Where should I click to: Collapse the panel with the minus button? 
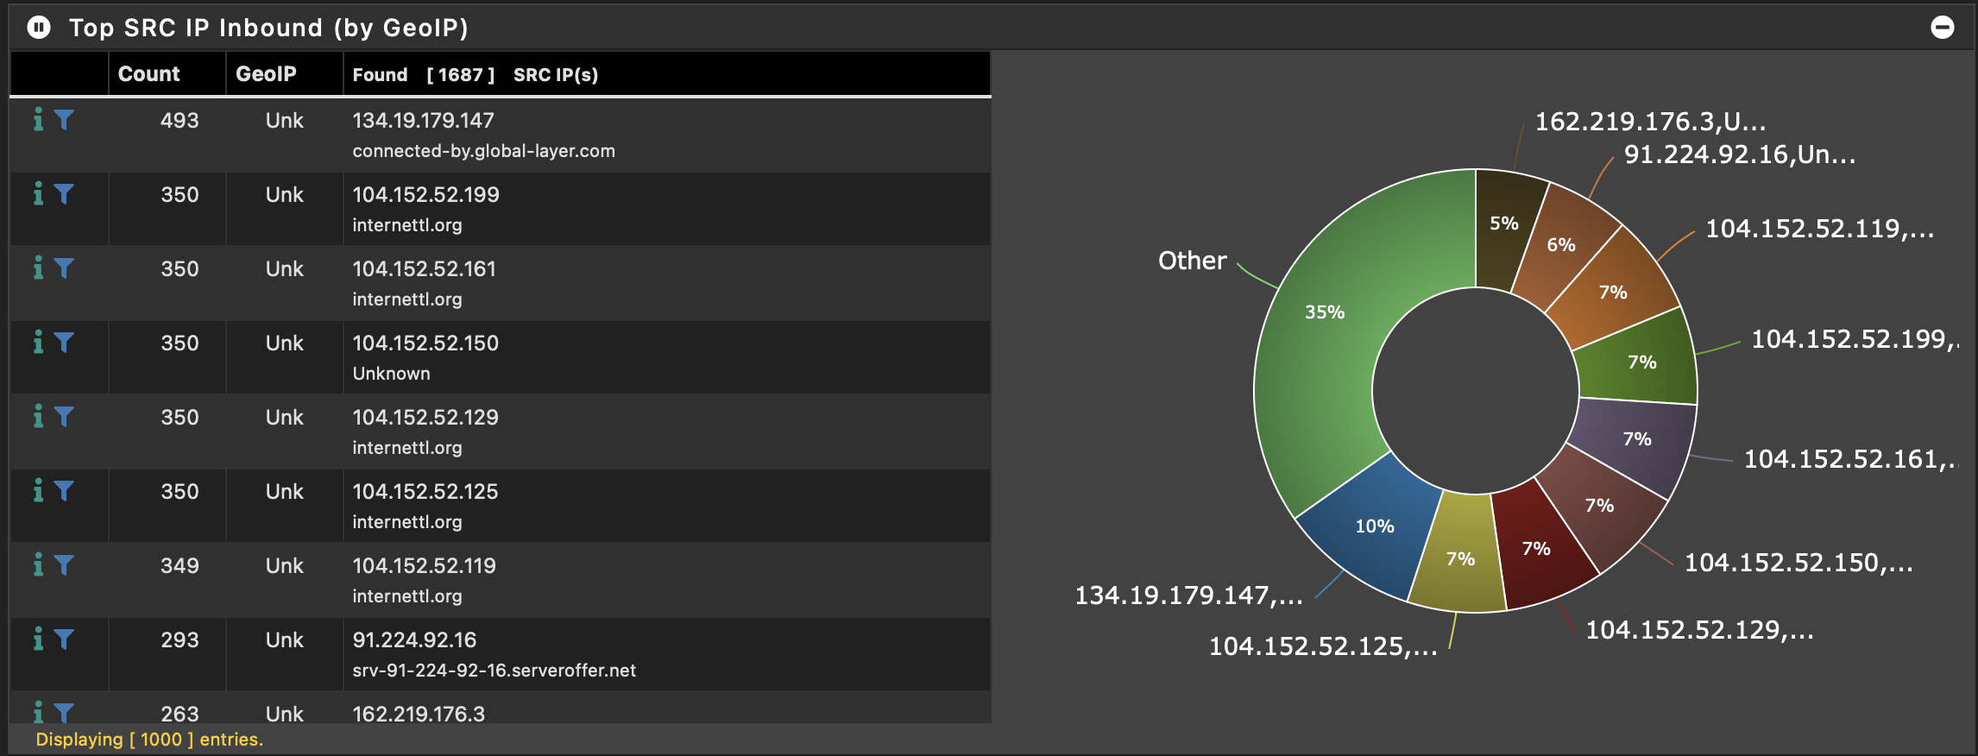[1942, 28]
